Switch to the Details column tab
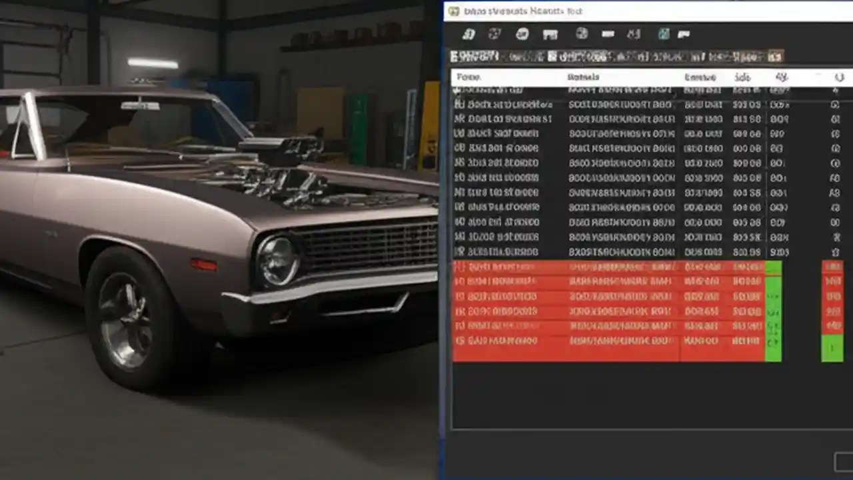The width and height of the screenshot is (853, 480). tap(583, 77)
